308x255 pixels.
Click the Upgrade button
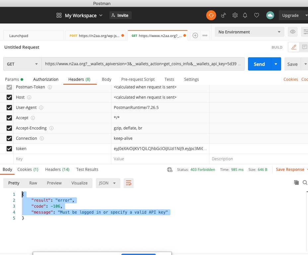(290, 15)
